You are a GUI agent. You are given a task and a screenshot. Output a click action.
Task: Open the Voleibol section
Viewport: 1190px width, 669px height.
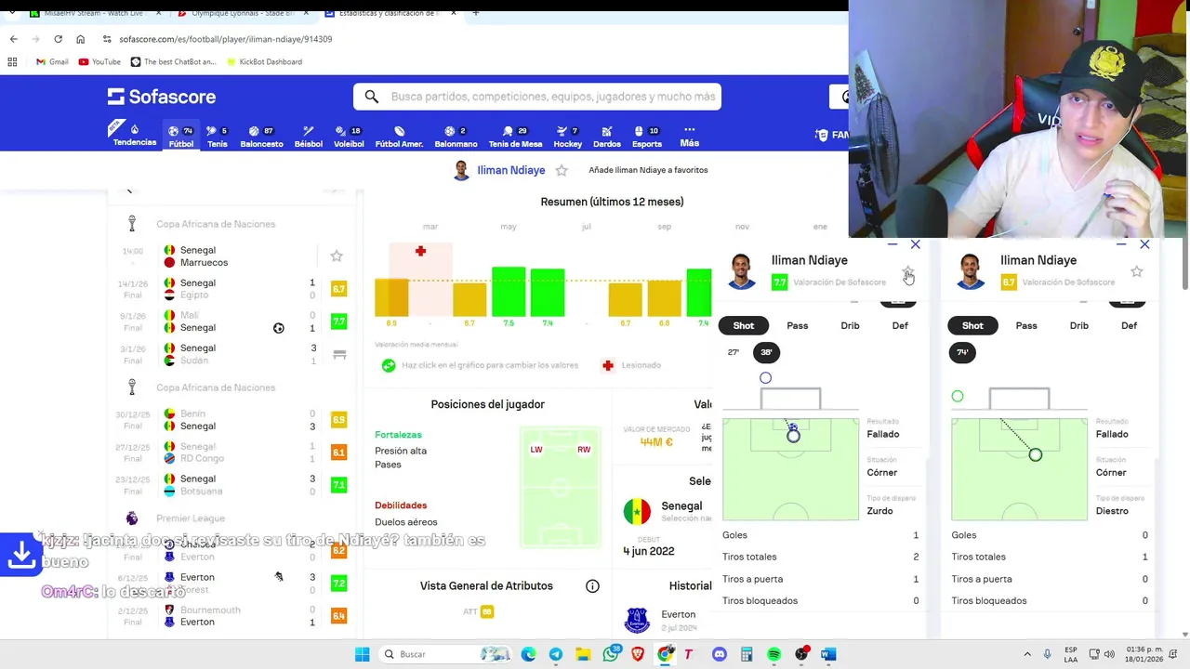(x=349, y=137)
